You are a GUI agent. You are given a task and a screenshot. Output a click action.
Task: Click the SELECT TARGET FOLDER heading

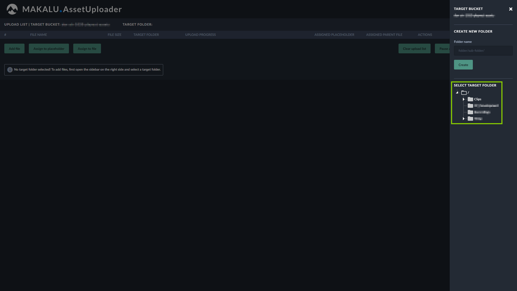(475, 85)
